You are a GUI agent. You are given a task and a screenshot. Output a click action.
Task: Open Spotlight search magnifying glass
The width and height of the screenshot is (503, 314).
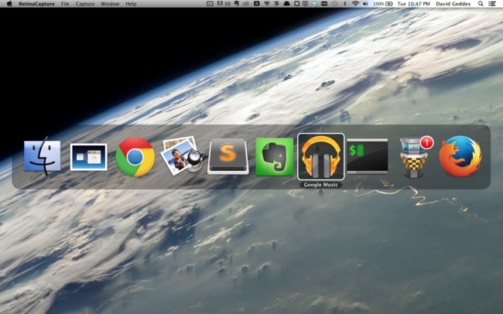[x=481, y=4]
